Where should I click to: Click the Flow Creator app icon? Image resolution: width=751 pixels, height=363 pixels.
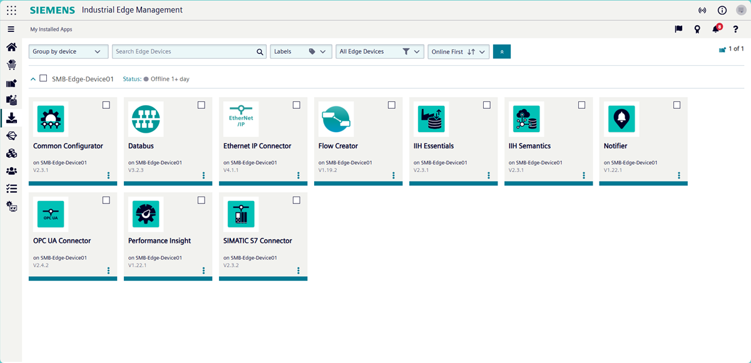coord(336,119)
